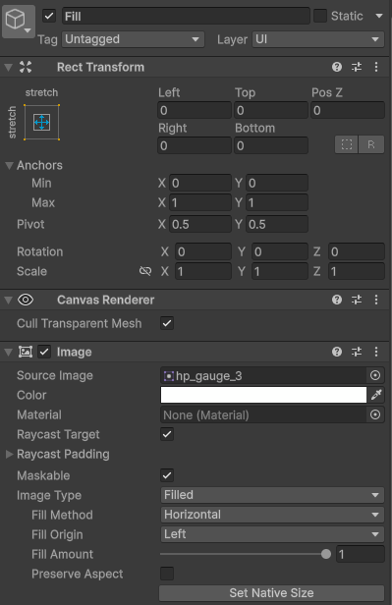Open Canvas Renderer more options menu
This screenshot has height=605, width=392.
(376, 300)
